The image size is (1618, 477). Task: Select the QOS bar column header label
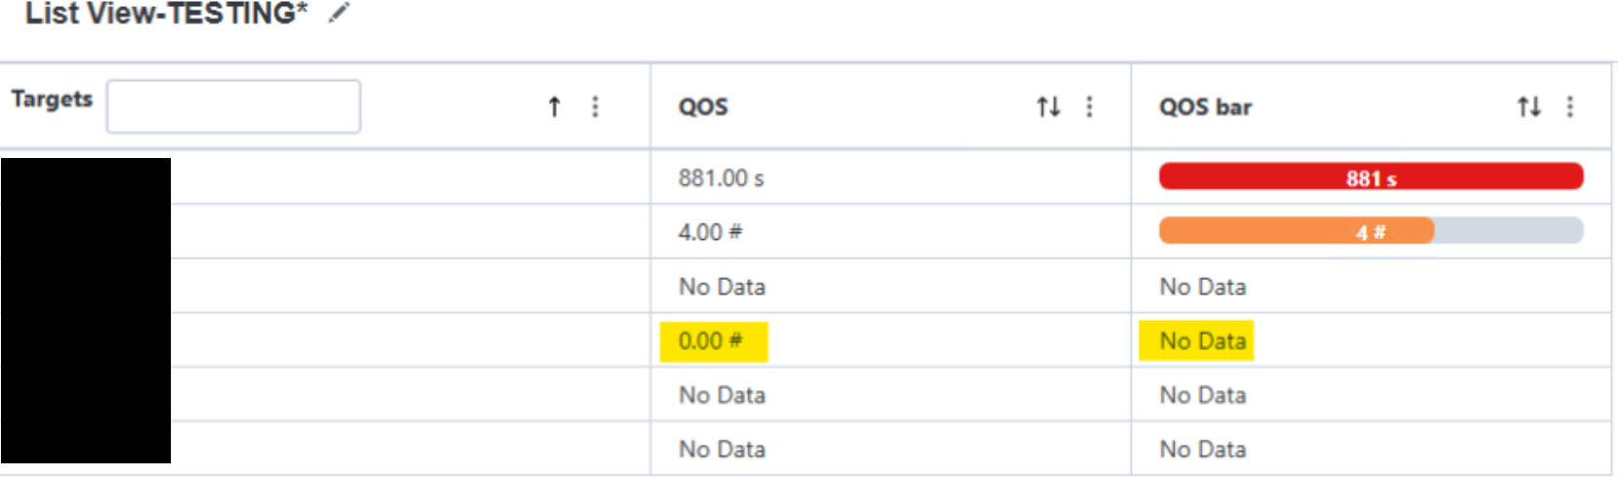[1205, 107]
